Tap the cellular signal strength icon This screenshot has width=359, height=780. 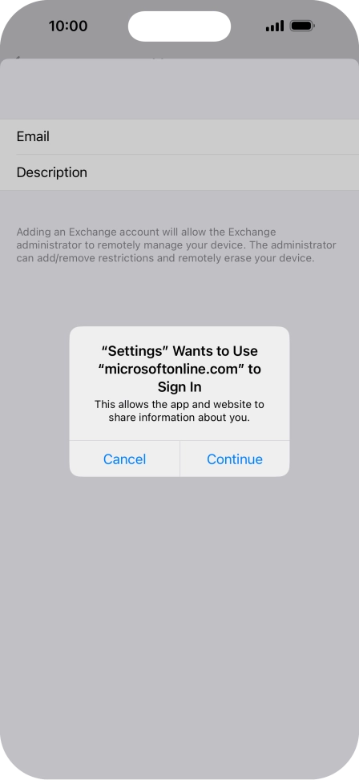pyautogui.click(x=275, y=26)
